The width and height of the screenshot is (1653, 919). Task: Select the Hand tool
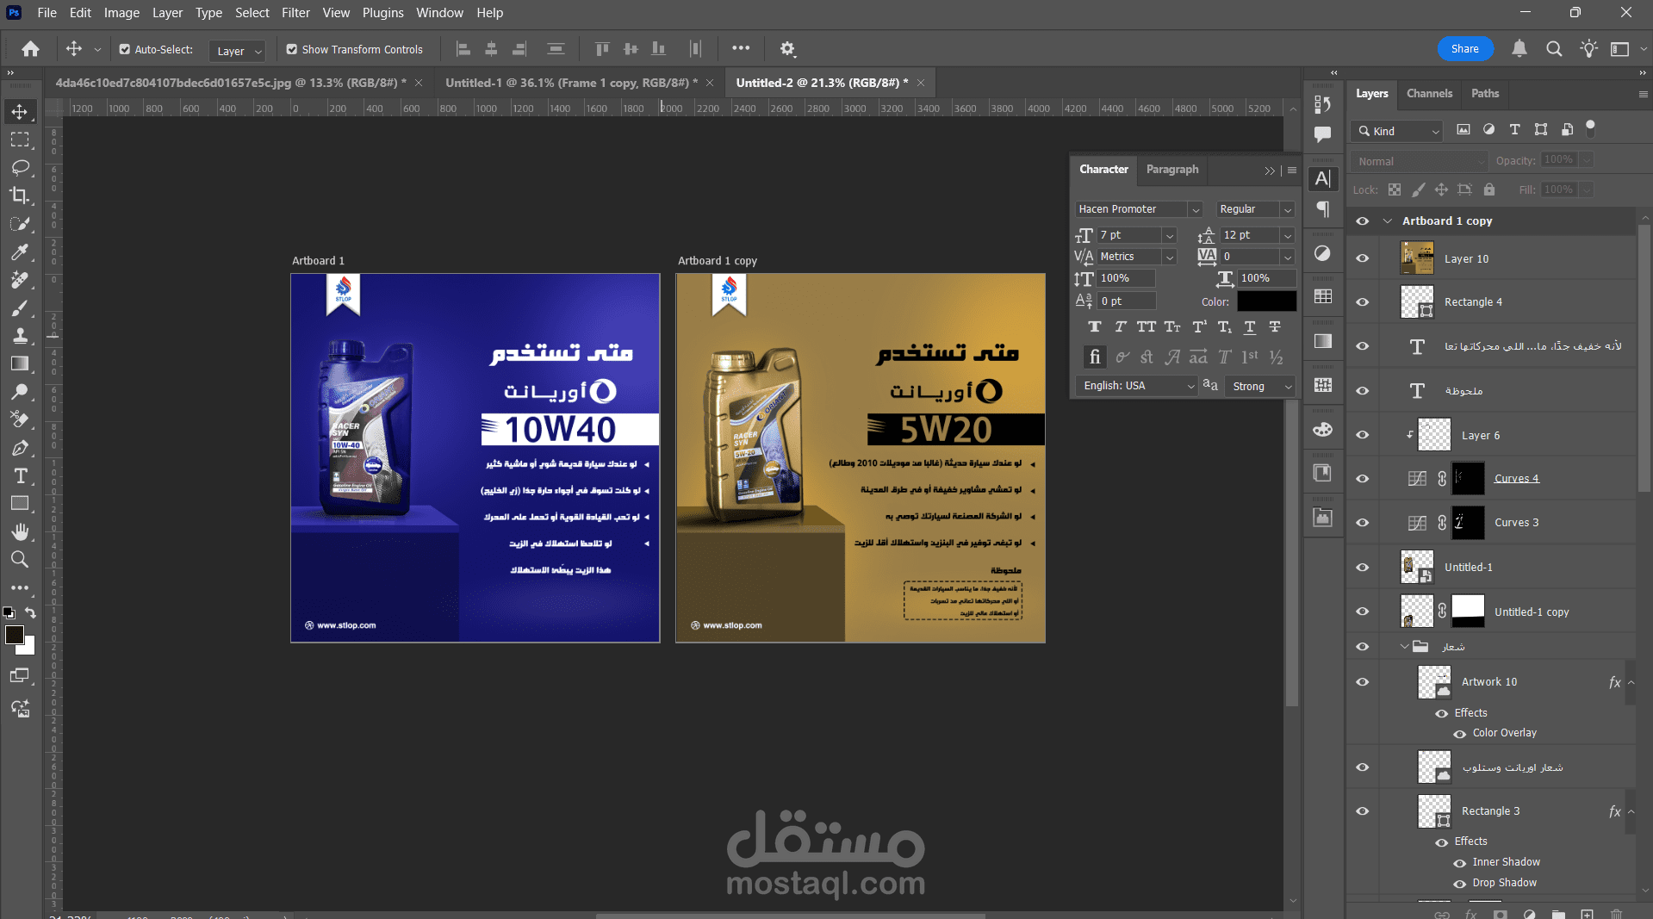[x=19, y=531]
